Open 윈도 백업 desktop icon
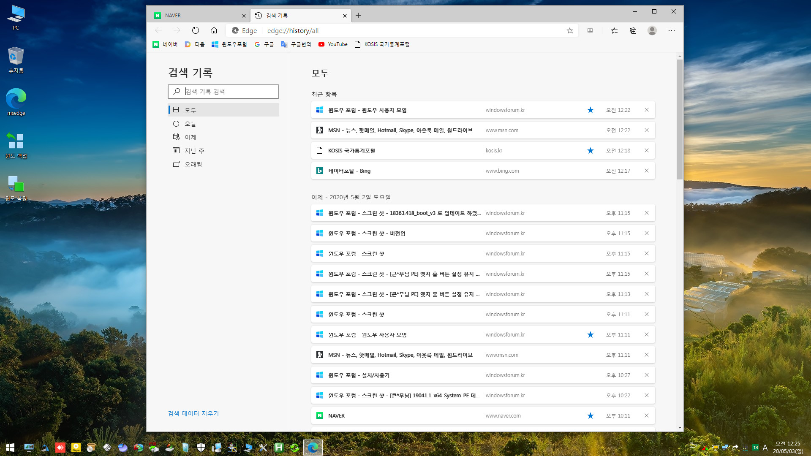Image resolution: width=811 pixels, height=456 pixels. (x=16, y=146)
